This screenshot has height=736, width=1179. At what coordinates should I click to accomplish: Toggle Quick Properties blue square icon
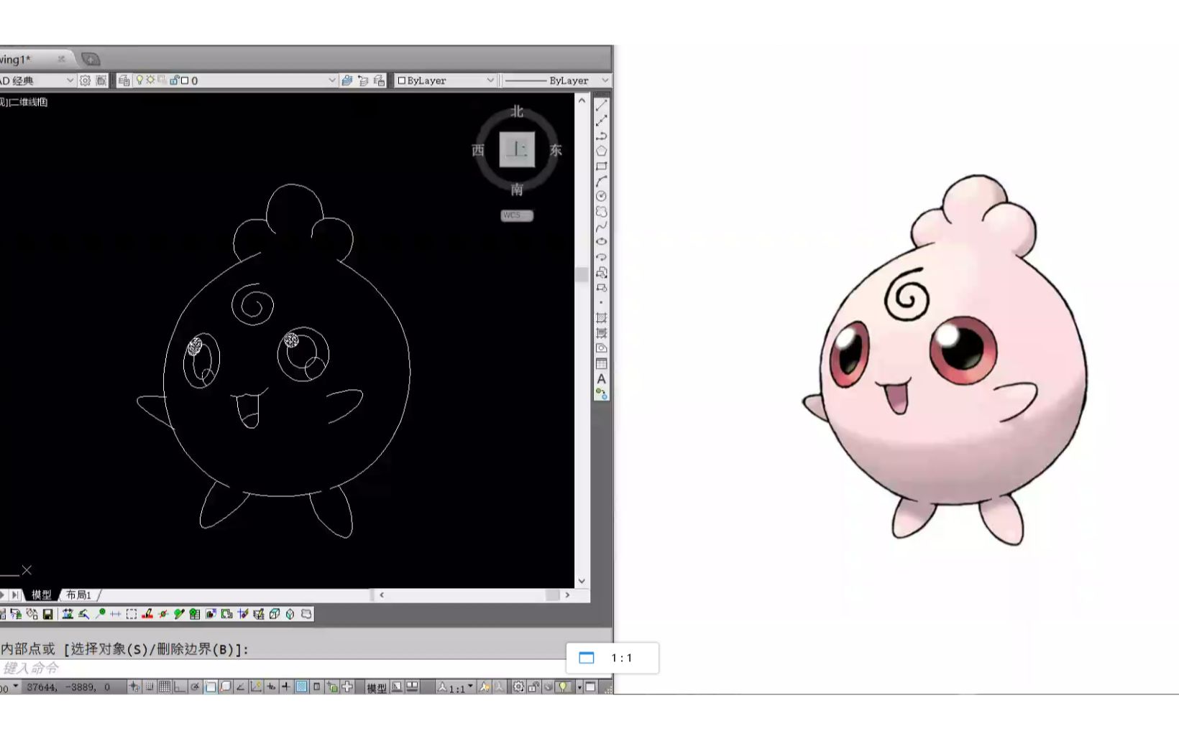pyautogui.click(x=301, y=687)
